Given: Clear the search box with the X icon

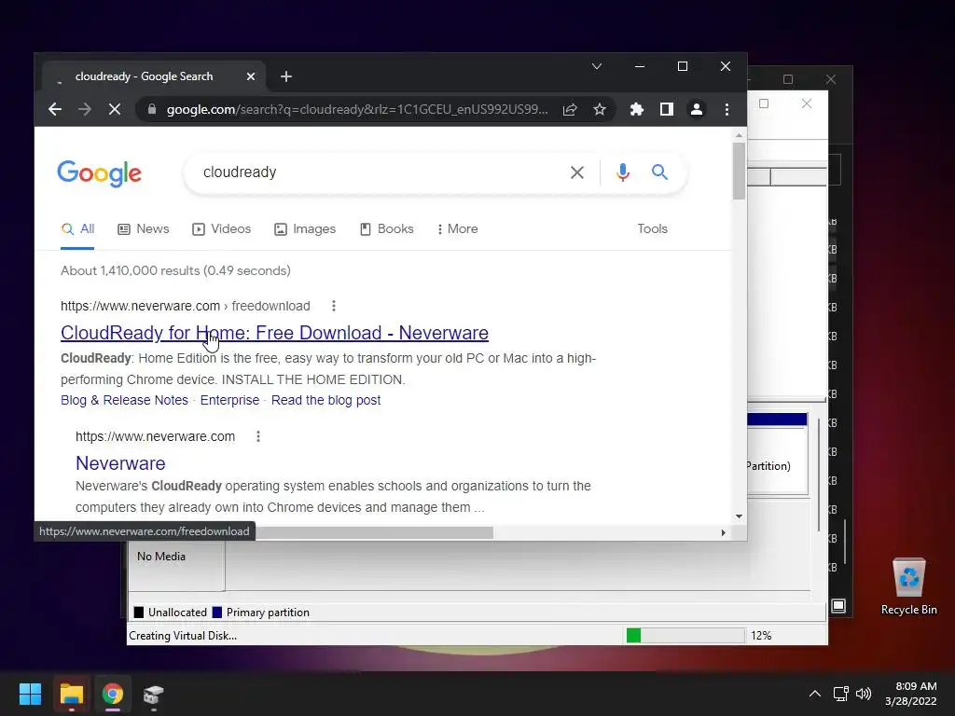Looking at the screenshot, I should pos(576,172).
